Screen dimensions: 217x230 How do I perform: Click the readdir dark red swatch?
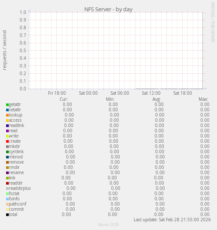pos(7,183)
